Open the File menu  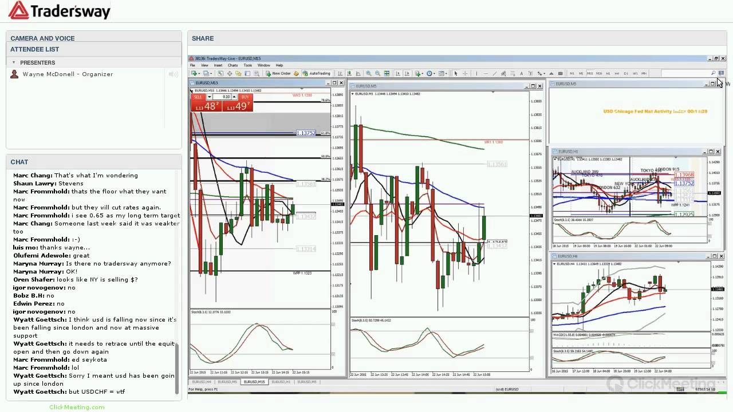point(193,65)
